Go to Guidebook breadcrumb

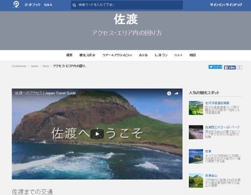pyautogui.click(x=19, y=66)
